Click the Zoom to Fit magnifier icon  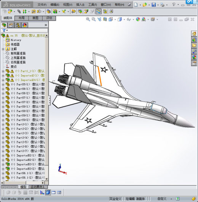pyautogui.click(x=88, y=19)
